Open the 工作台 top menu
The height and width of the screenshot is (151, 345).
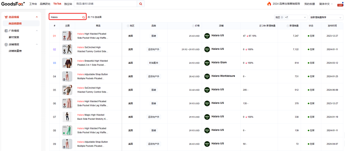tap(33, 4)
